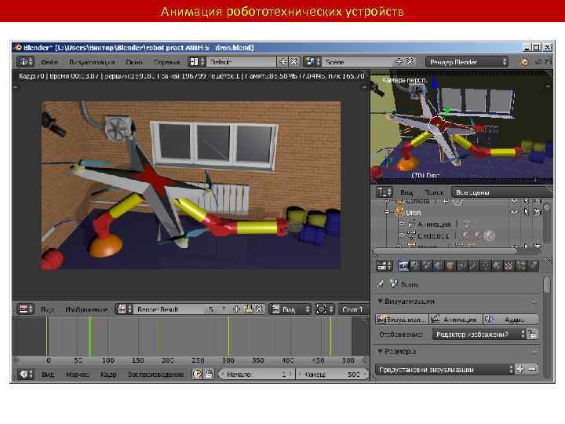Open the image editor Вид mode dropdown

[x=290, y=309]
